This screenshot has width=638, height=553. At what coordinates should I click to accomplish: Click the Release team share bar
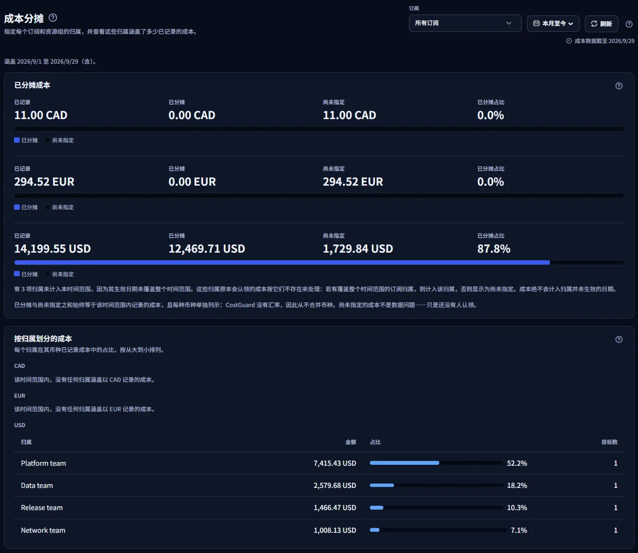click(x=436, y=508)
